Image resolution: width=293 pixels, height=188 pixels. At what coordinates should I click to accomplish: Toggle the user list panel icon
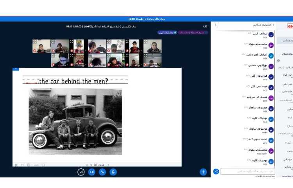coord(205,26)
